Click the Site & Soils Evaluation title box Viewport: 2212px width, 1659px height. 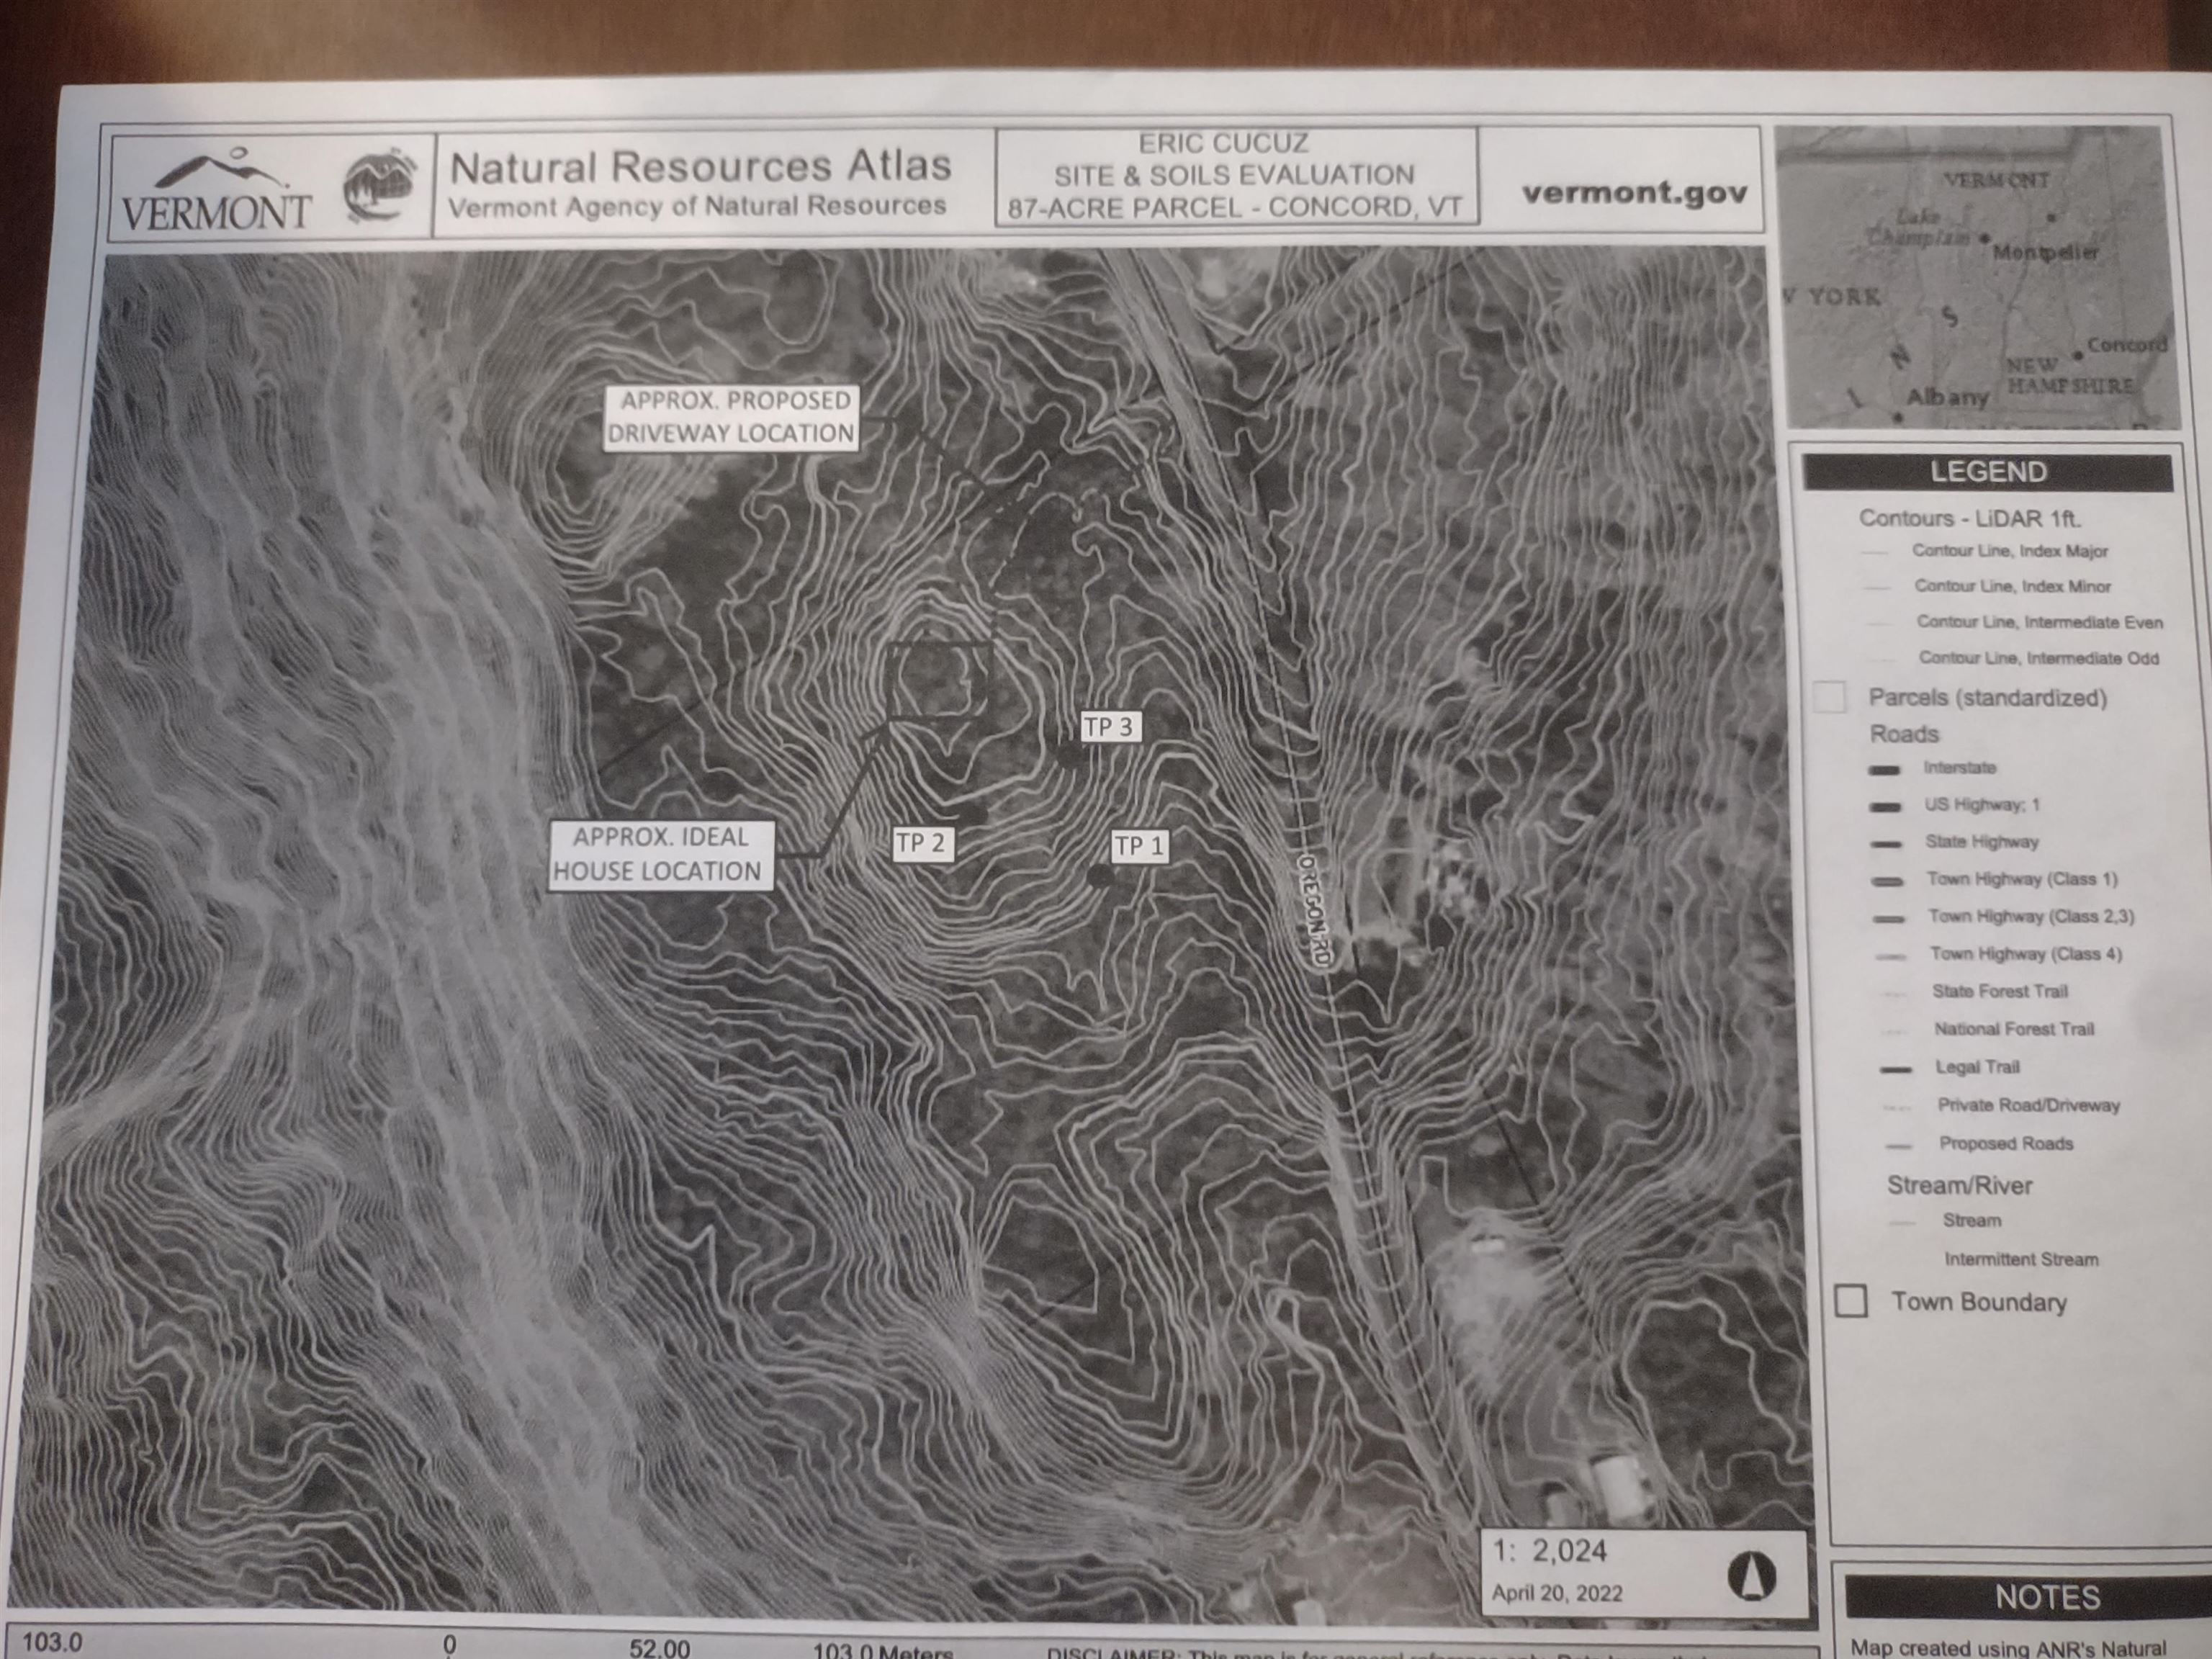(1236, 175)
